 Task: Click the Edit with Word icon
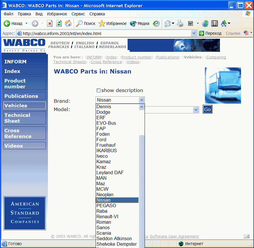(190, 23)
